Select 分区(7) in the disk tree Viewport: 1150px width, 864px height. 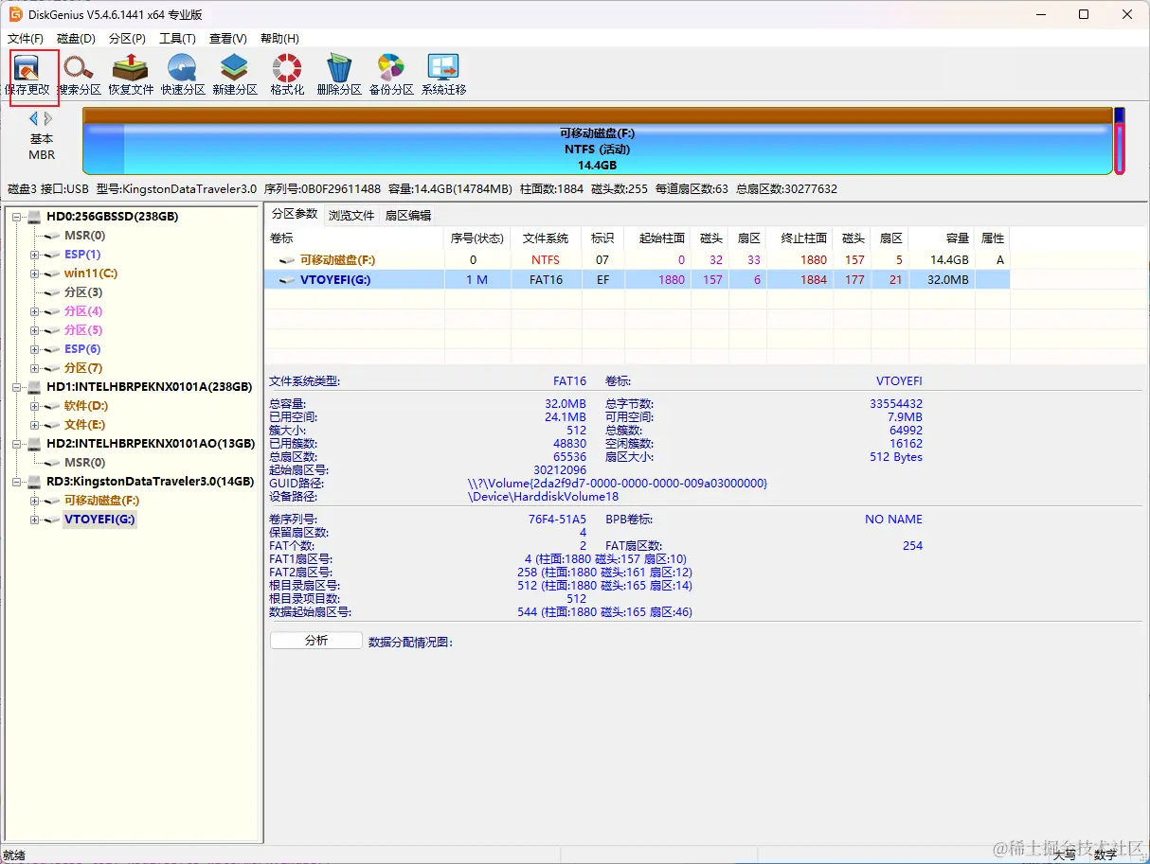pos(83,368)
